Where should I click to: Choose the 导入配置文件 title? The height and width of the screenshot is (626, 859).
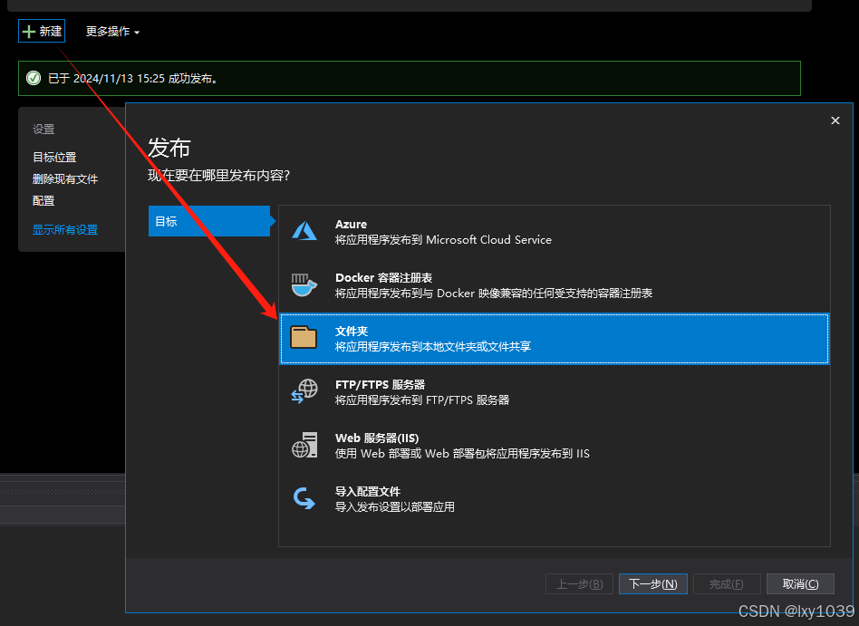(368, 491)
